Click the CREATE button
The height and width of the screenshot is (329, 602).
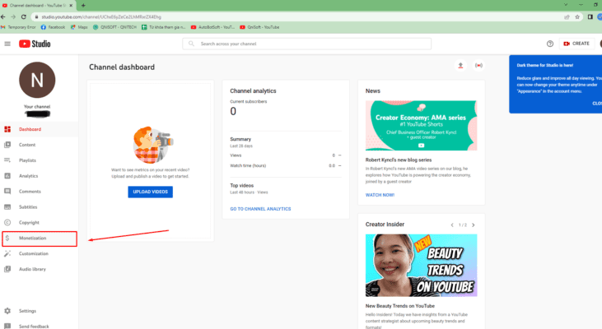coord(576,44)
